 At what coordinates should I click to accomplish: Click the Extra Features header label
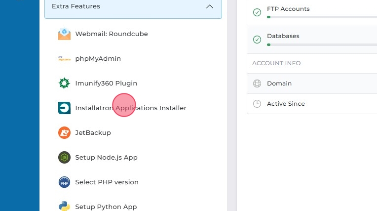pos(76,7)
